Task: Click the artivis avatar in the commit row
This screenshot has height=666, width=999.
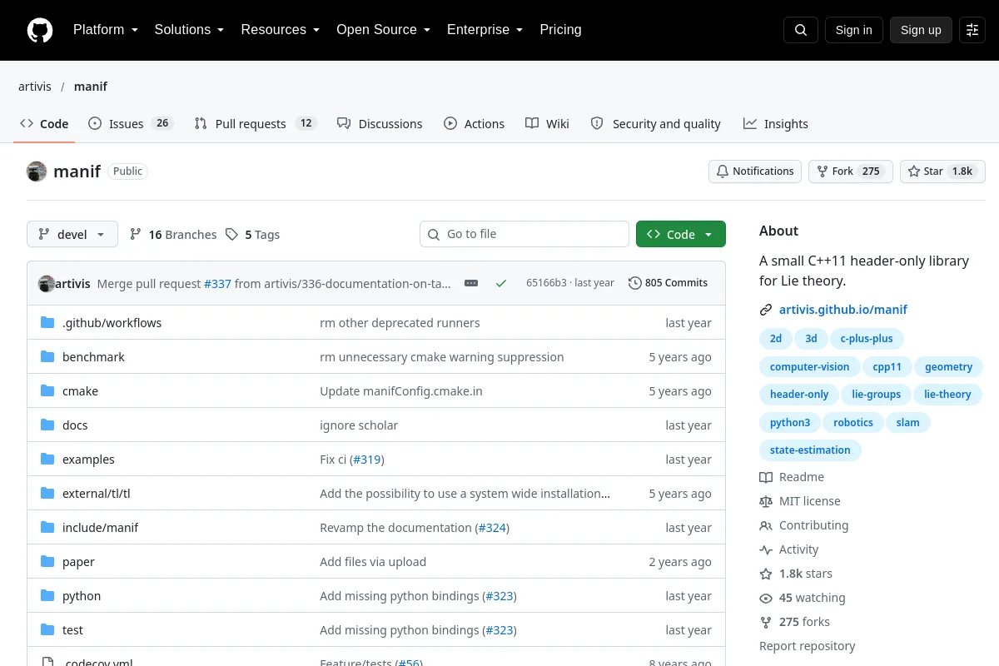Action: 47,283
